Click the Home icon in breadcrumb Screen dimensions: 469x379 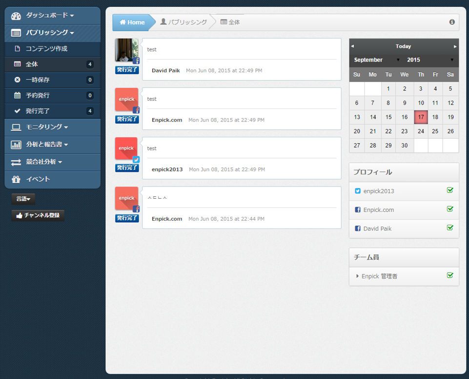point(122,22)
